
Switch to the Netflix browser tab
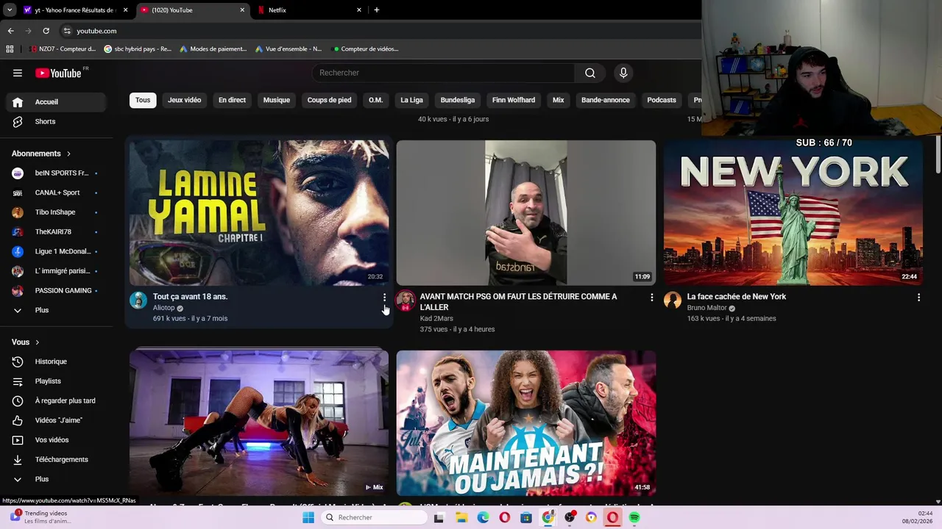coord(309,10)
